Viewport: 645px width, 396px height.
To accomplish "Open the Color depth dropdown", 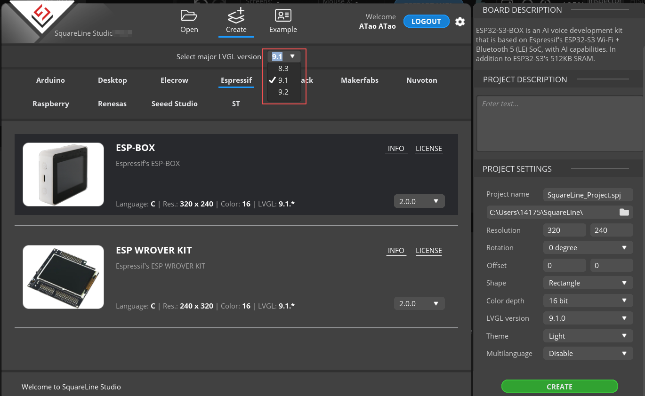I will [x=588, y=301].
